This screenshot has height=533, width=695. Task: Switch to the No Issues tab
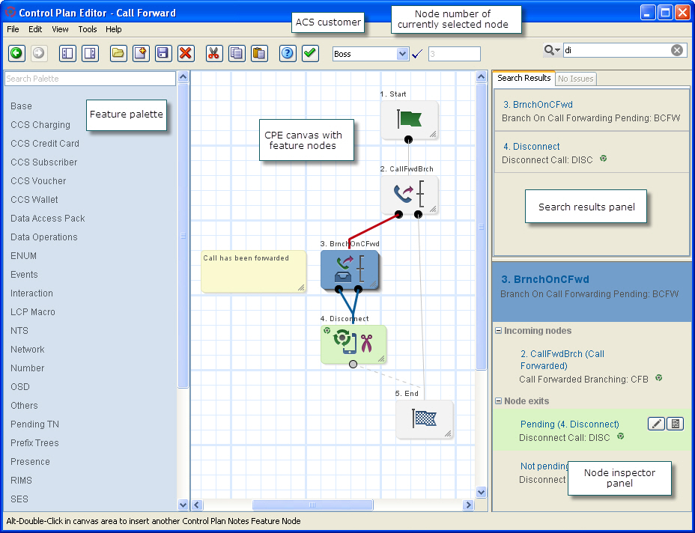coord(575,78)
